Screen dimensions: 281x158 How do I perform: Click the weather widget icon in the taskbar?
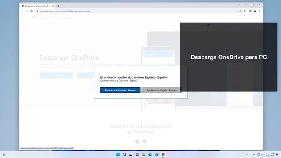pos(4,154)
